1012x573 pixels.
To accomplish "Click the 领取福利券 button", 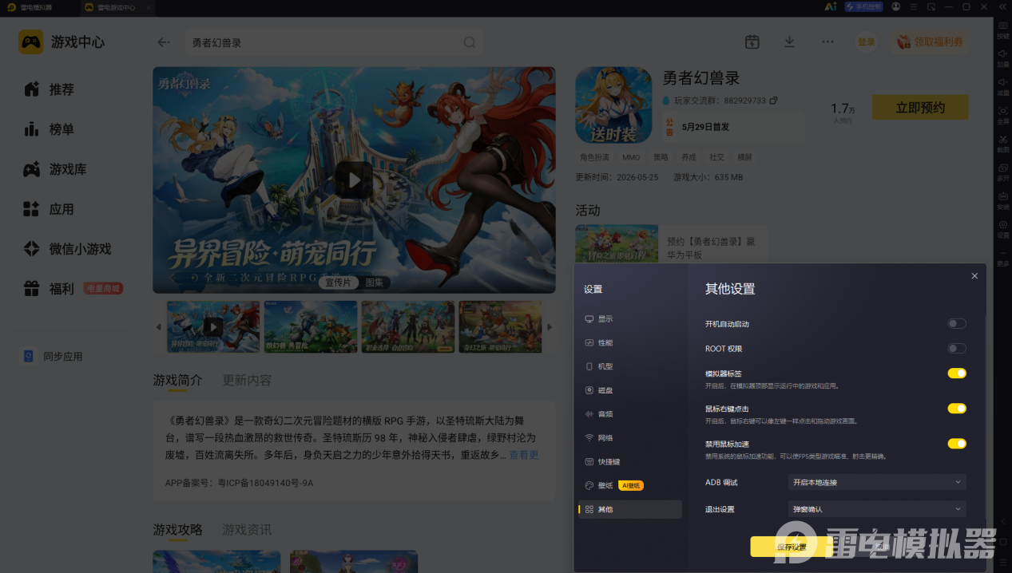I will pyautogui.click(x=931, y=41).
